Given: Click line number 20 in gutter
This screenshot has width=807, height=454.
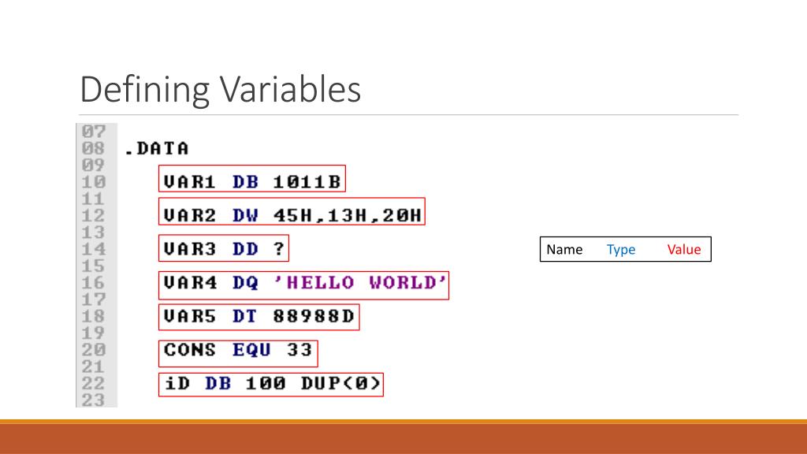Looking at the screenshot, I should (x=94, y=350).
